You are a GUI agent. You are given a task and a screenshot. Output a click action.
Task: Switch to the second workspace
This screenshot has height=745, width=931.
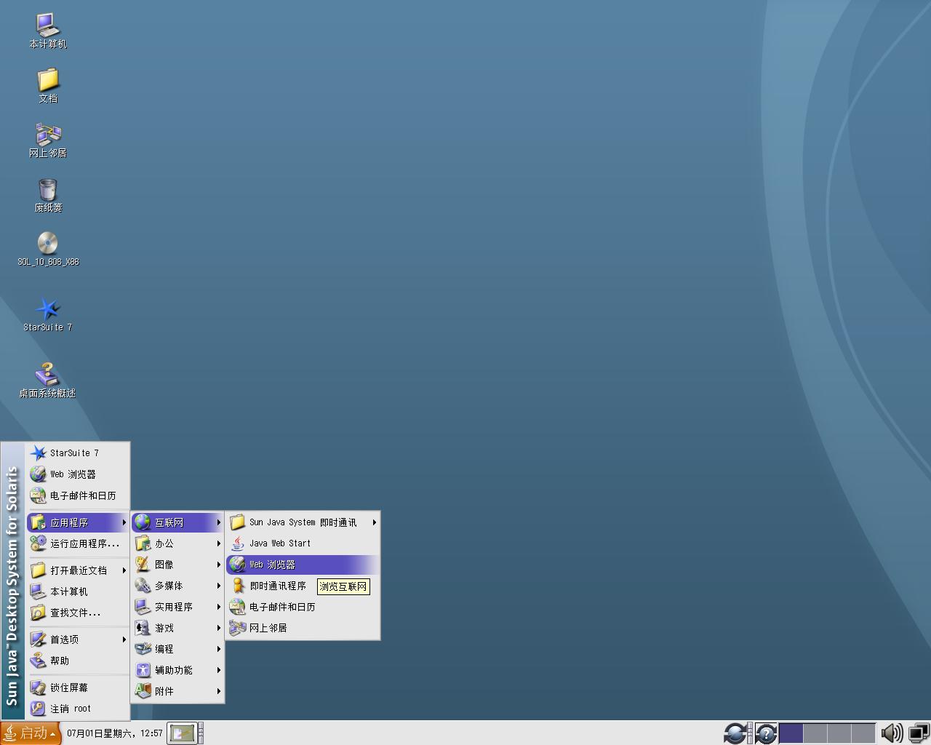tap(815, 733)
